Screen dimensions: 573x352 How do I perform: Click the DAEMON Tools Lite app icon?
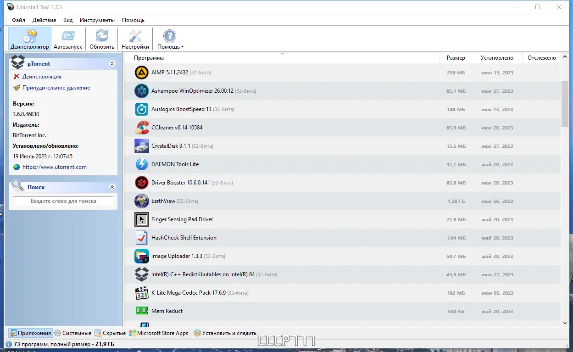[141, 164]
